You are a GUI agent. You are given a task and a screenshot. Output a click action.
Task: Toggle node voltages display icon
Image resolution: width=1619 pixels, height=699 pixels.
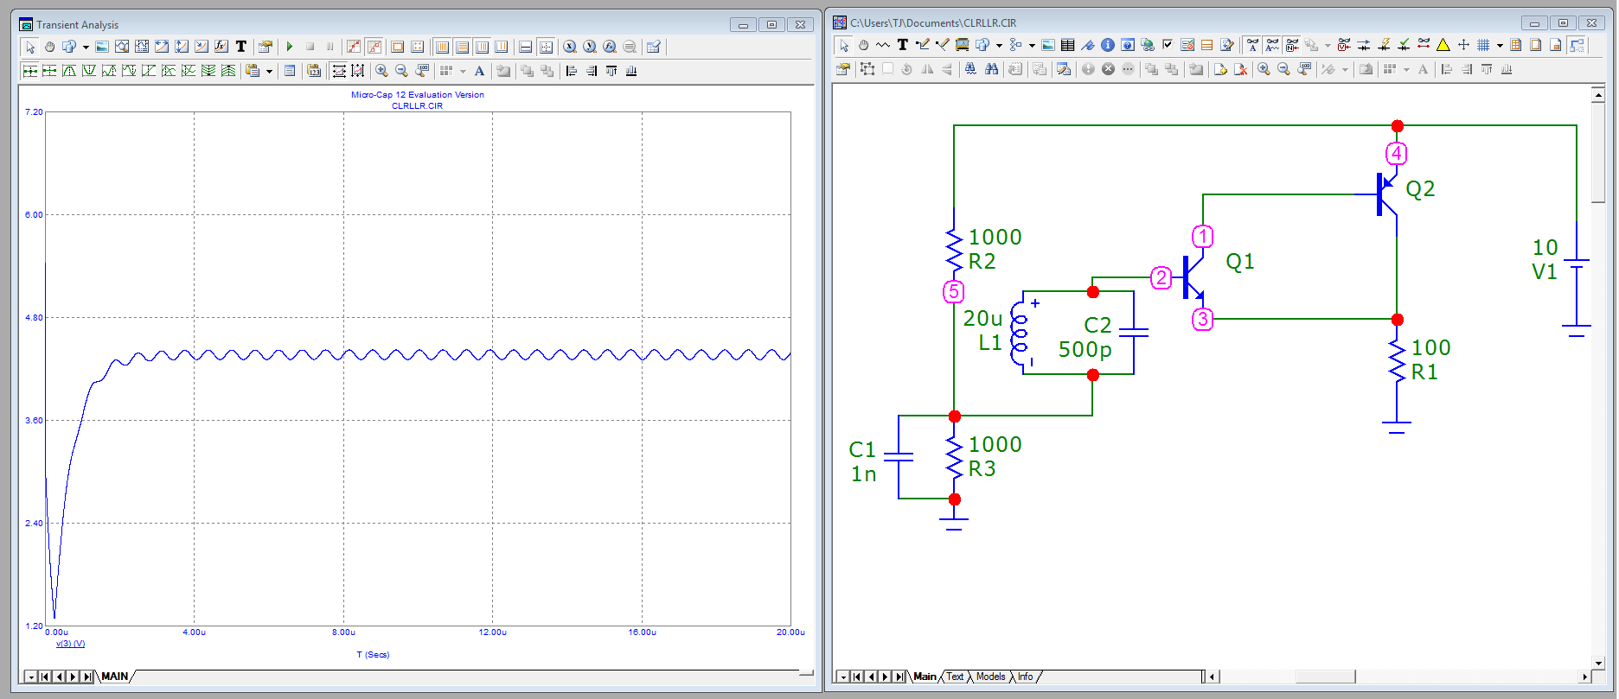pos(1343,45)
